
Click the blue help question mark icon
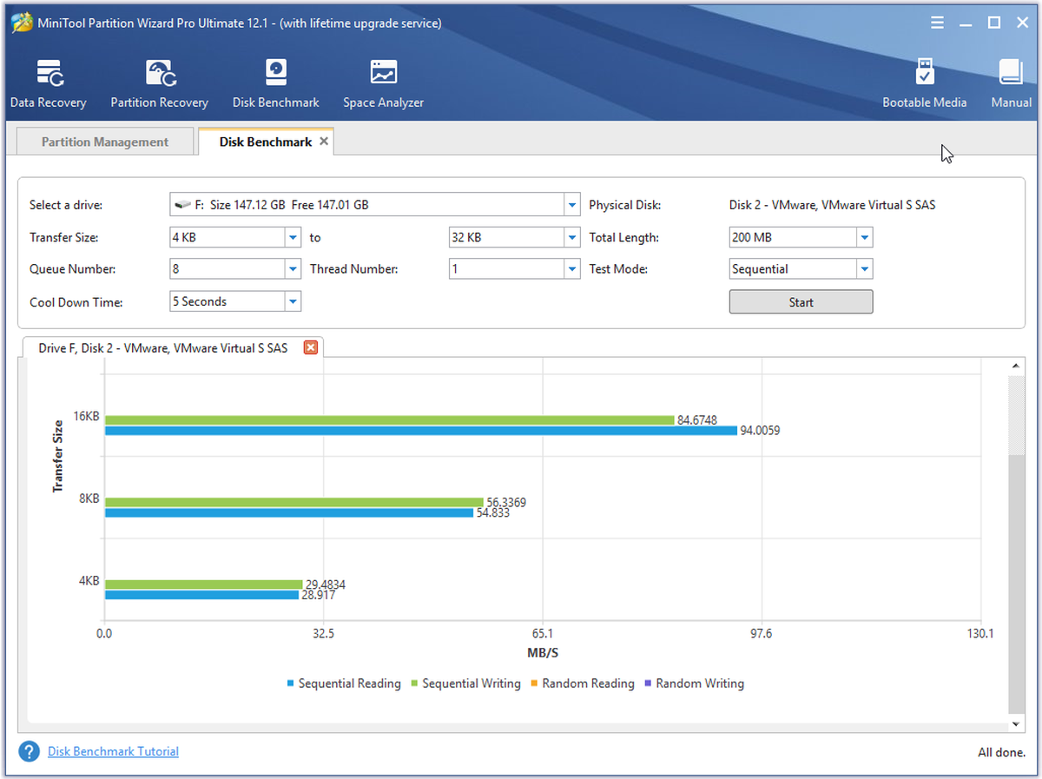pyautogui.click(x=30, y=751)
